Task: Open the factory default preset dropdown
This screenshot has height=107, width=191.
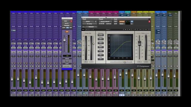Action: 105,21
